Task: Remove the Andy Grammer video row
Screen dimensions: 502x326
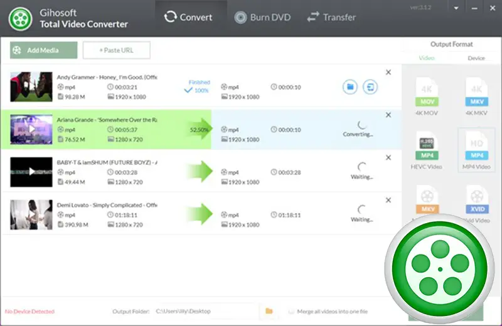Action: point(388,72)
